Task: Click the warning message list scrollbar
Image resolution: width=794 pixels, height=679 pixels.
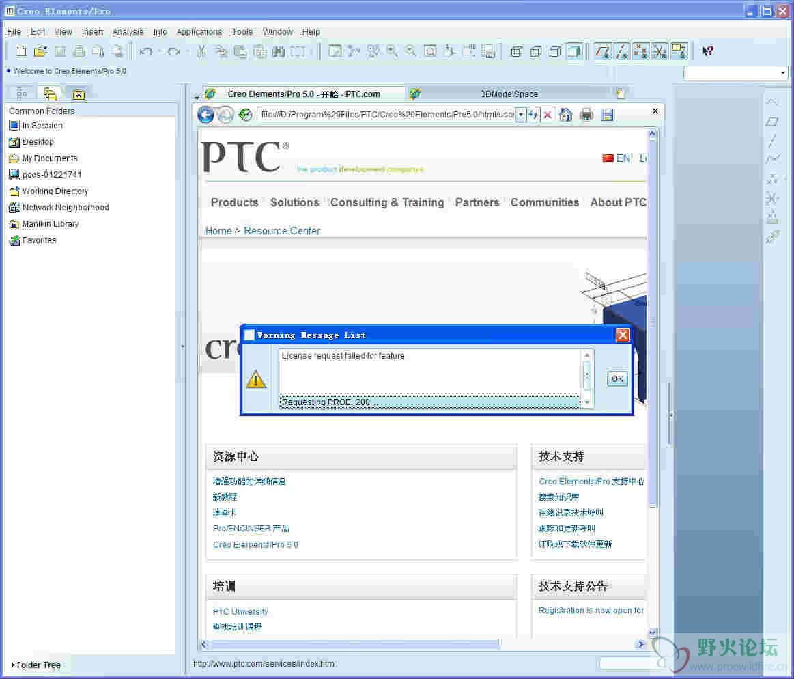Action: [x=587, y=378]
